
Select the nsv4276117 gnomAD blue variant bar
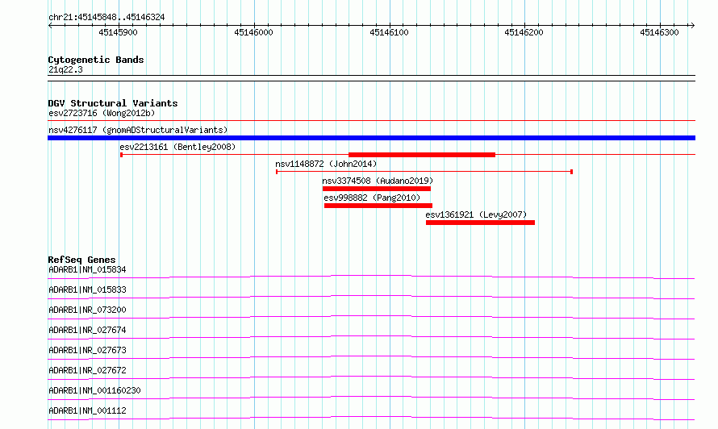coord(371,138)
